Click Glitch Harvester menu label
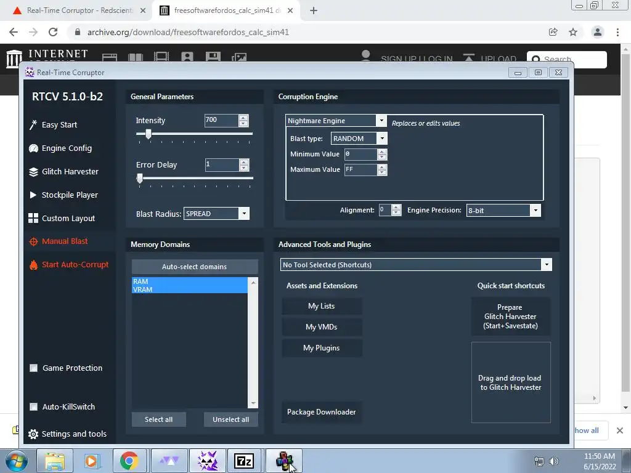This screenshot has height=473, width=631. coord(70,172)
